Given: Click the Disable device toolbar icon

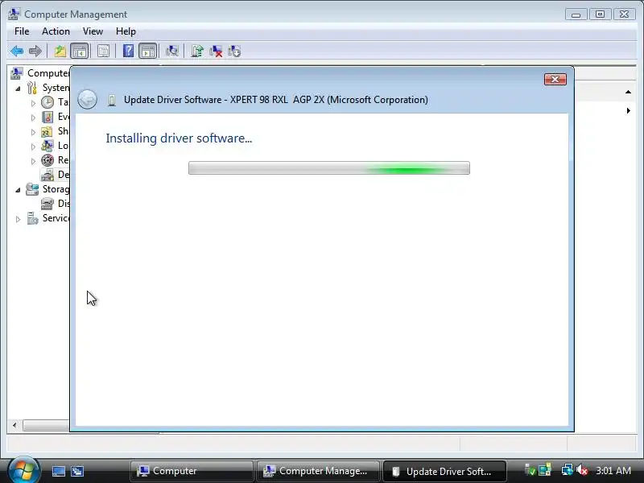Looking at the screenshot, I should click(234, 52).
